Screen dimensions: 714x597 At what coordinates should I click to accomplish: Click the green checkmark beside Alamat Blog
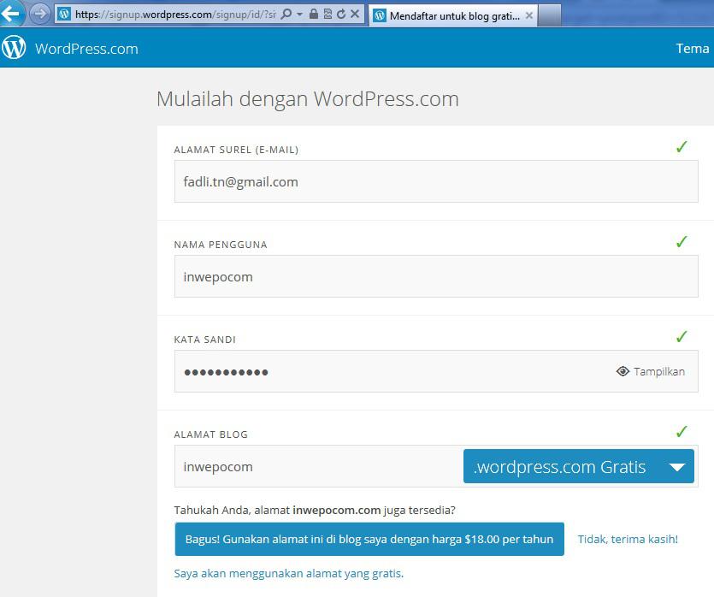(x=682, y=431)
